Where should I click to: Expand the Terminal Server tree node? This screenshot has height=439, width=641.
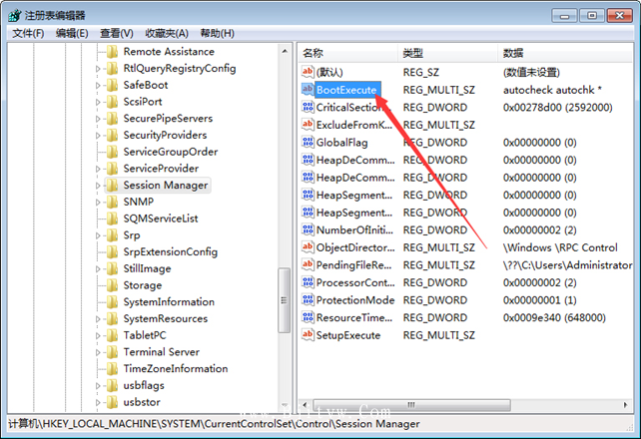(x=99, y=351)
